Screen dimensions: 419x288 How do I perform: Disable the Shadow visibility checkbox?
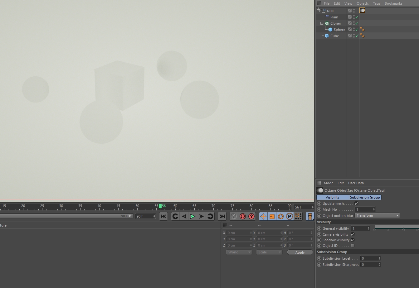(353, 240)
